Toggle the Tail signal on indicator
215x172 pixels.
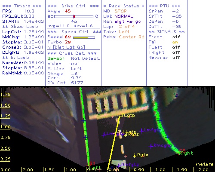pyautogui.click(x=175, y=42)
